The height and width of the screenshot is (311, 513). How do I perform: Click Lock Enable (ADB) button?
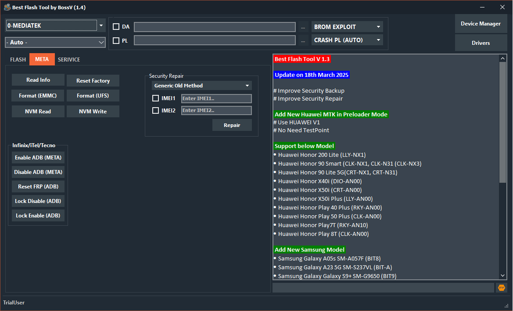pos(38,215)
